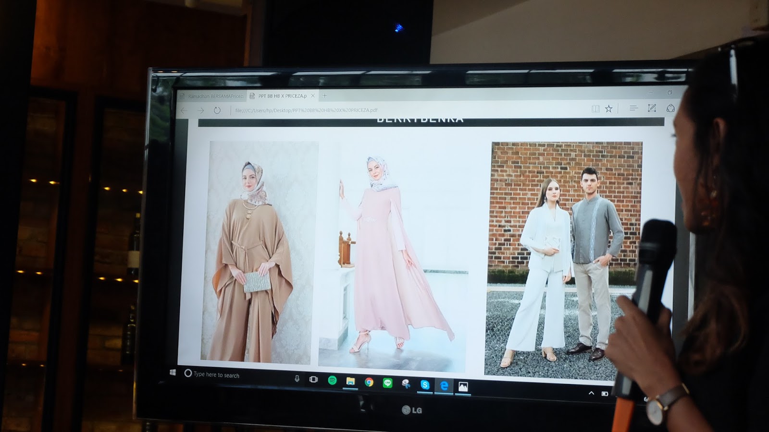Open Reading view book icon
This screenshot has height=432, width=769.
pyautogui.click(x=595, y=109)
